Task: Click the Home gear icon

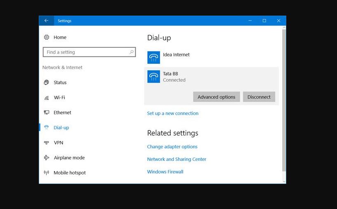Action: [47, 37]
